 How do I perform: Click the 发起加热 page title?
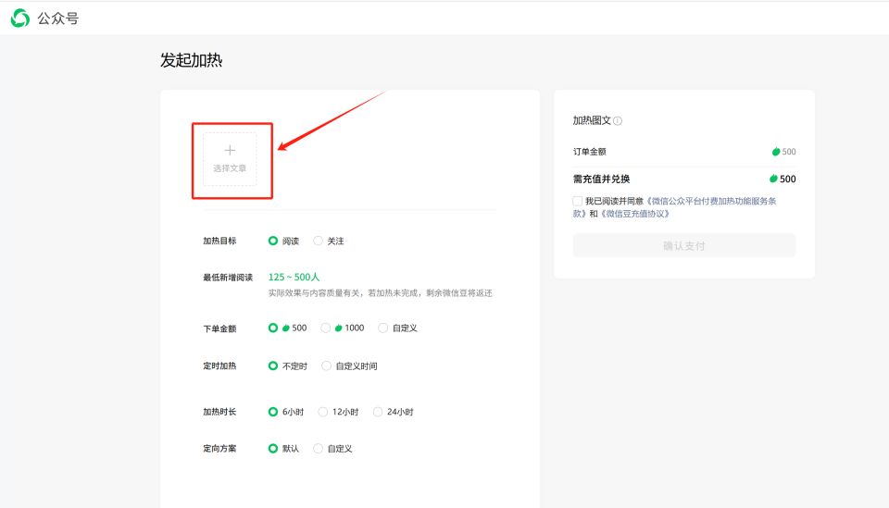click(191, 60)
